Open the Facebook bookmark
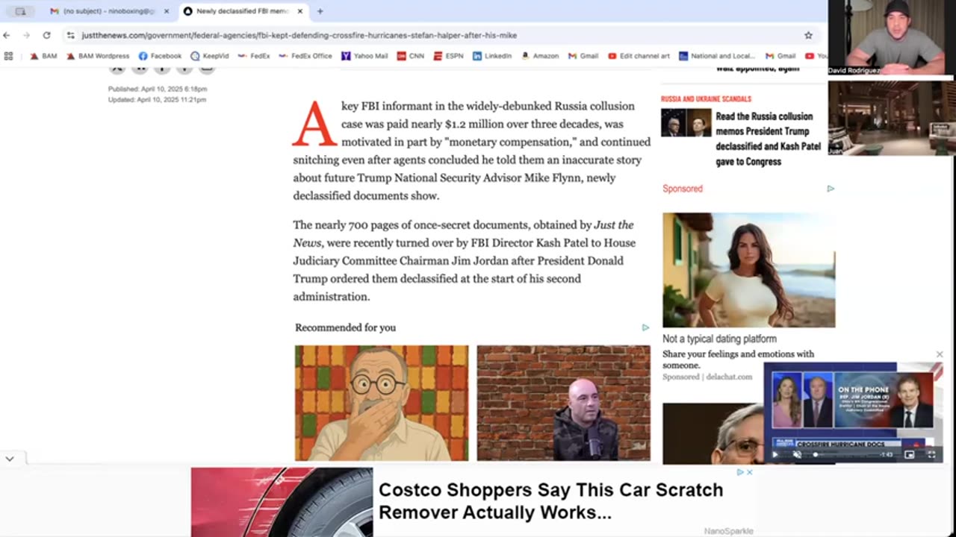The height and width of the screenshot is (537, 956). pyautogui.click(x=160, y=56)
